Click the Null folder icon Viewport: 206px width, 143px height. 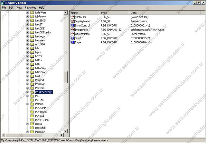click(32, 76)
